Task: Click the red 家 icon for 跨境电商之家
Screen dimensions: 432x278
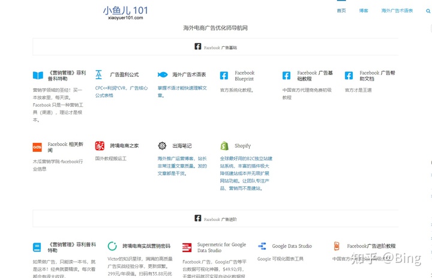Action: 100,146
